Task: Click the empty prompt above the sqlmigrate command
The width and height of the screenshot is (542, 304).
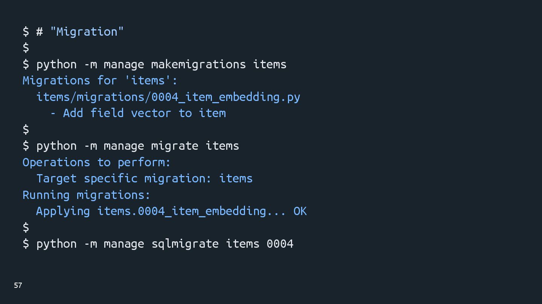Action: tap(26, 227)
